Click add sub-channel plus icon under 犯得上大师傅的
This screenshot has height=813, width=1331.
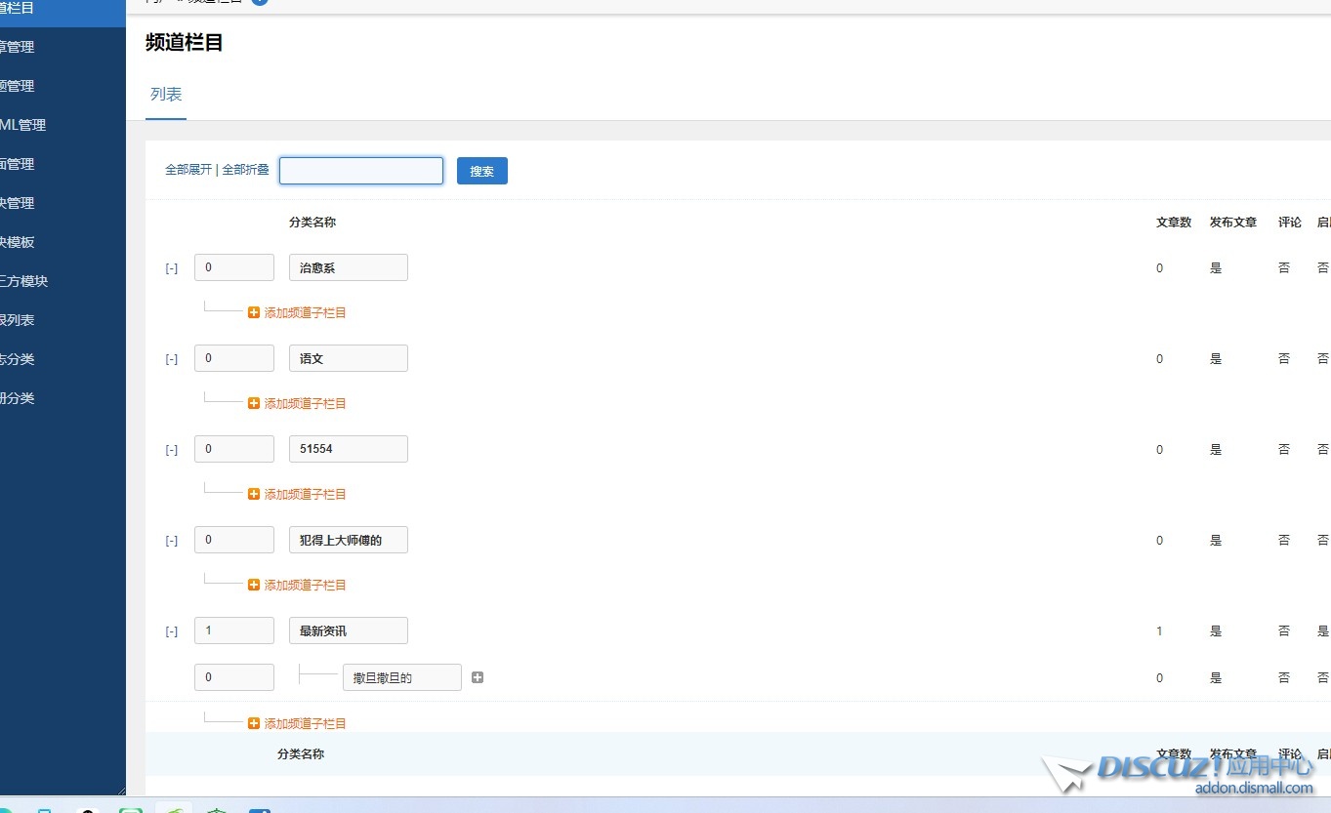click(x=254, y=585)
